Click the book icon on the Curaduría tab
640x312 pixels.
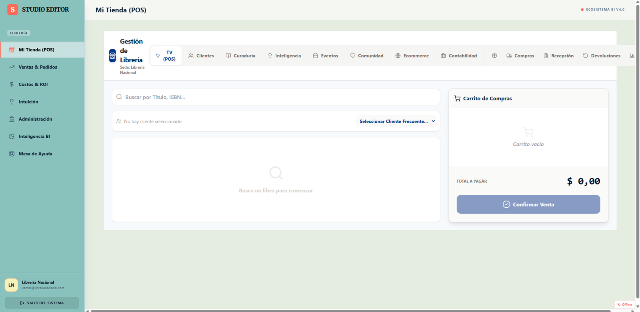point(228,56)
